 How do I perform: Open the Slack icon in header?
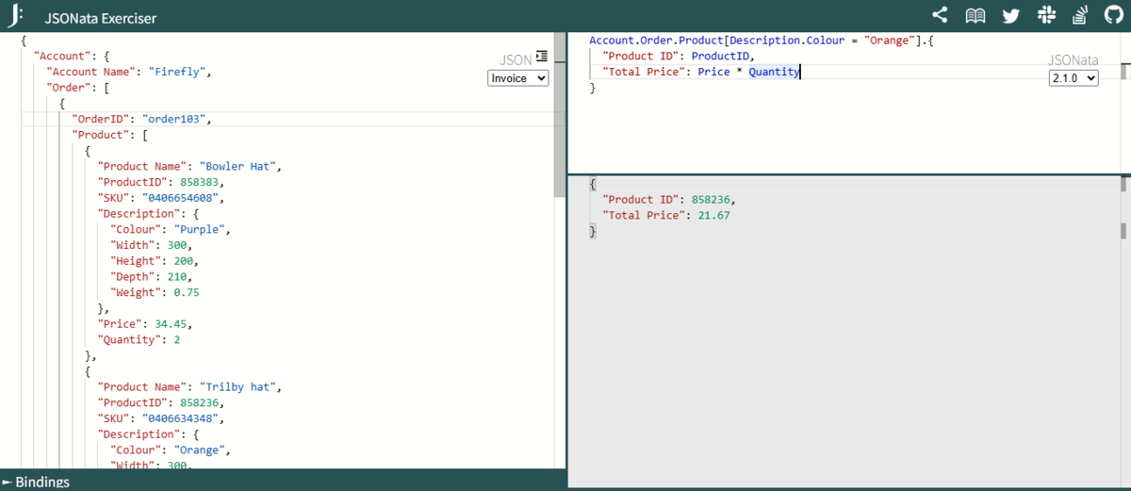1045,15
